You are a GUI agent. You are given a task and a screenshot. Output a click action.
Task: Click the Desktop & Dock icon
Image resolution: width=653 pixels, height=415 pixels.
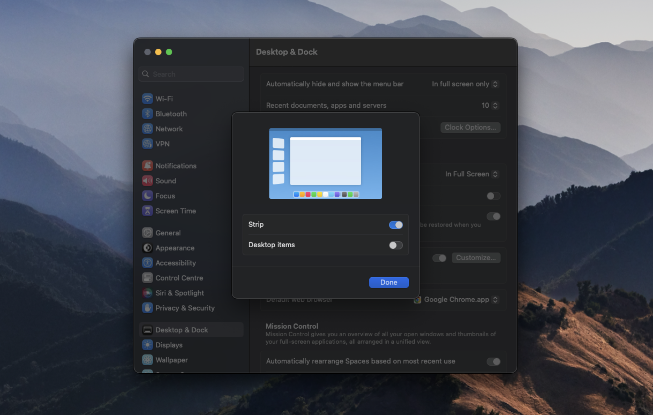[147, 330]
